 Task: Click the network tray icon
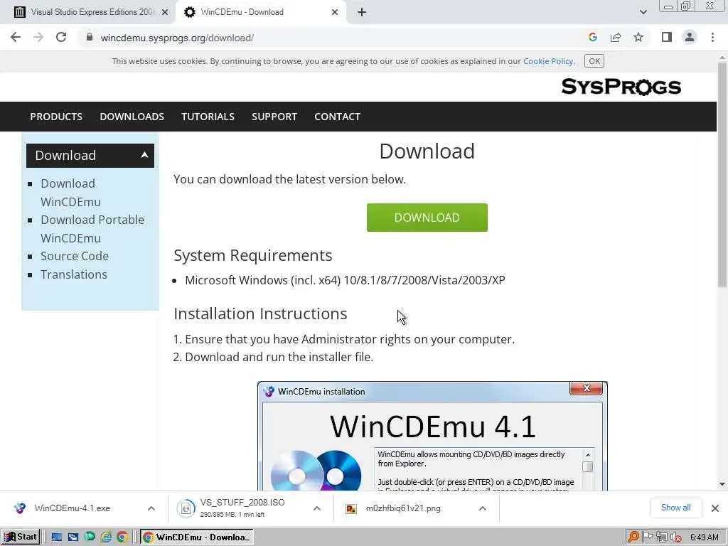[662, 537]
